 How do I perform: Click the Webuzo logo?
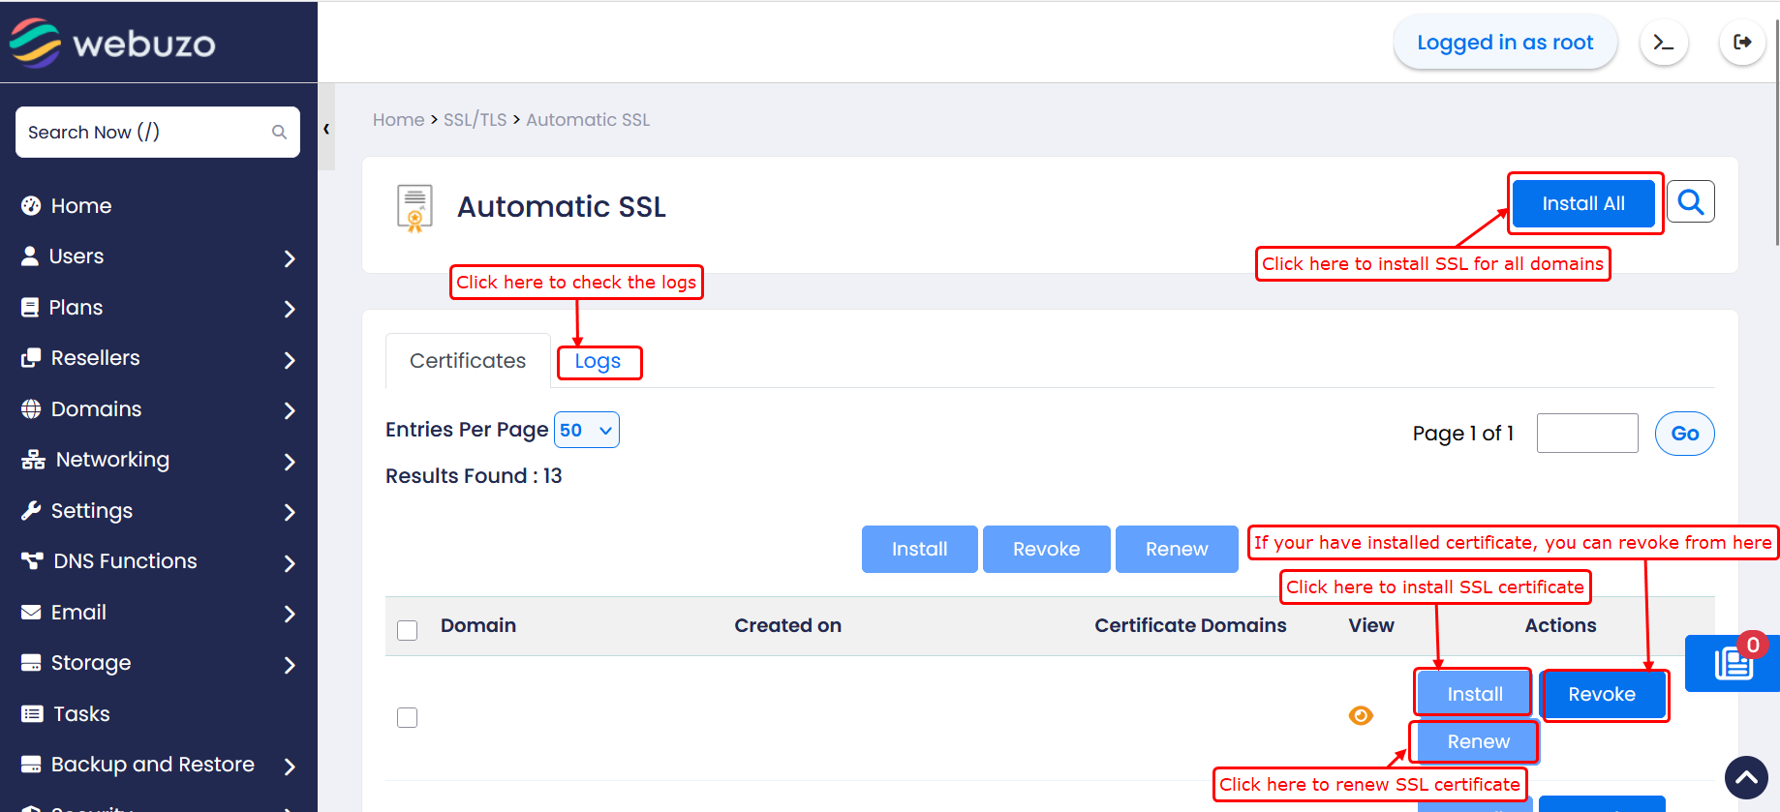click(113, 43)
